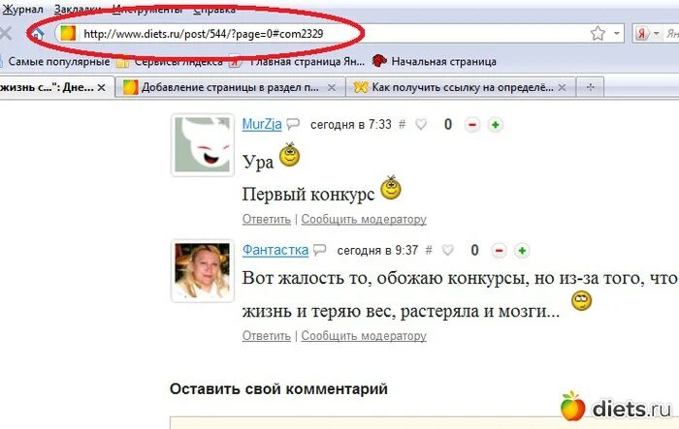Click the home icon beside address bar
The width and height of the screenshot is (679, 429).
37,34
